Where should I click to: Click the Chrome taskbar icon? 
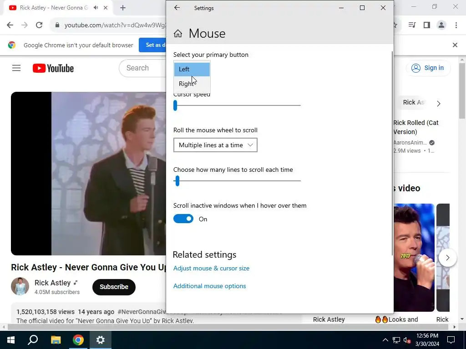[x=78, y=340]
